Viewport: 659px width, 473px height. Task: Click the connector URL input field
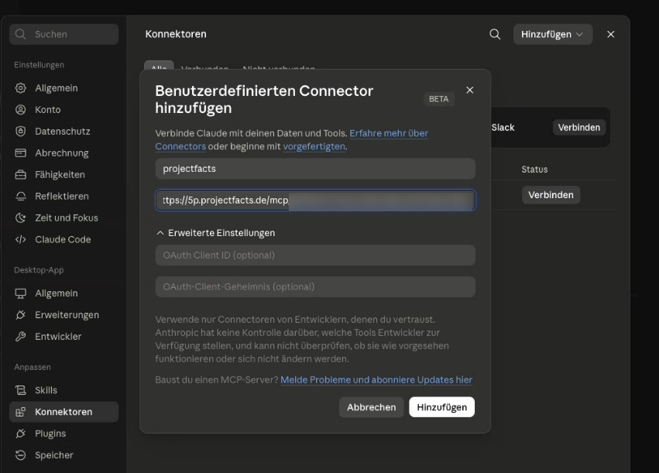click(315, 201)
